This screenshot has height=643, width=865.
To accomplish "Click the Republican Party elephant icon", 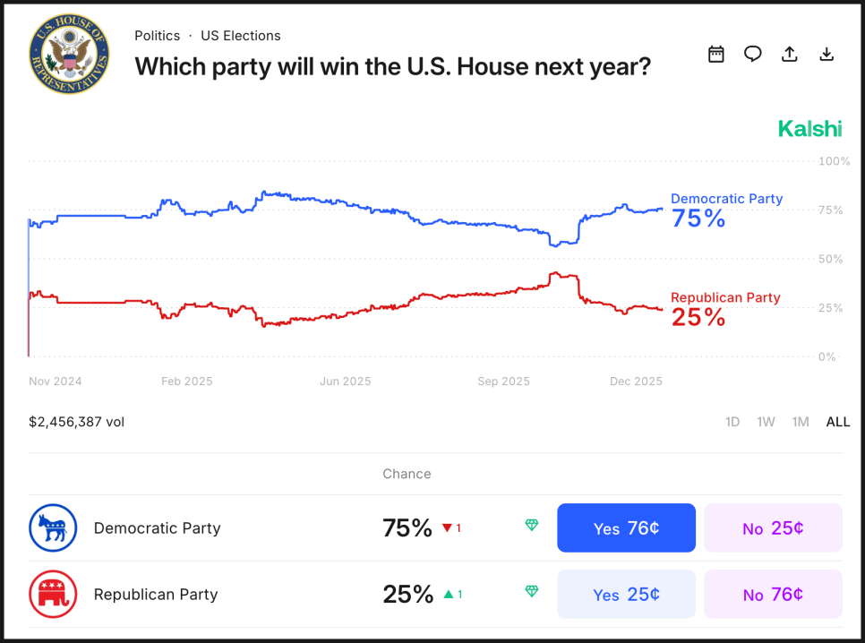I will (54, 594).
